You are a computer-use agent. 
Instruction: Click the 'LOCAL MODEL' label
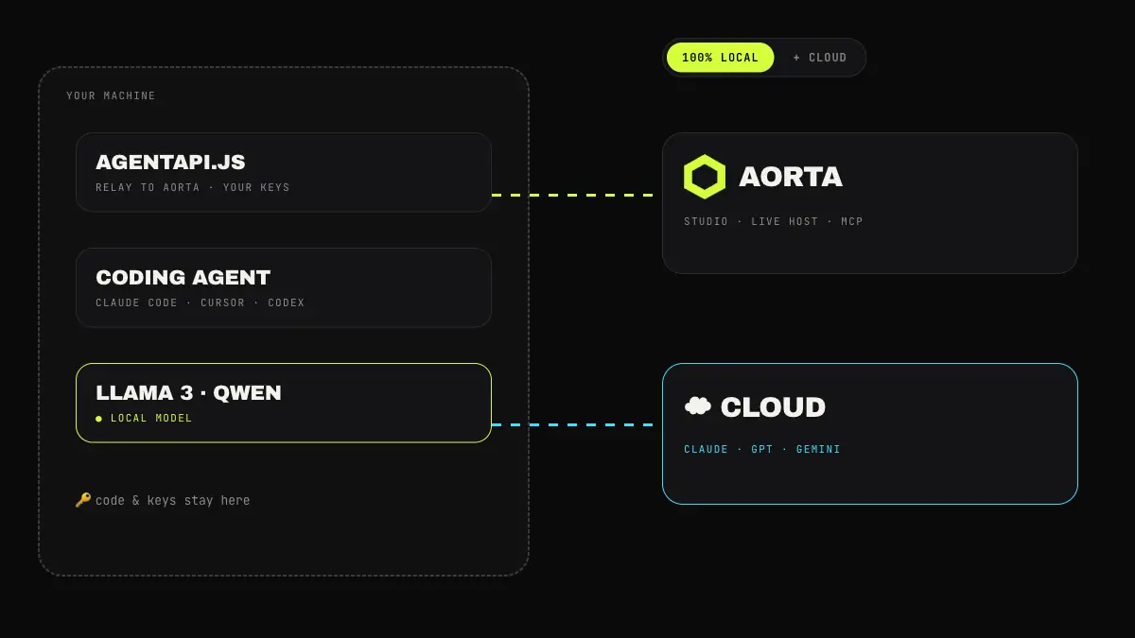click(x=151, y=419)
